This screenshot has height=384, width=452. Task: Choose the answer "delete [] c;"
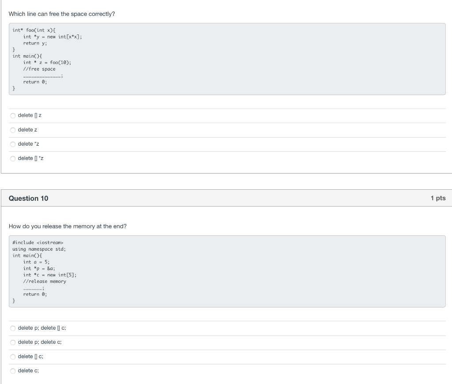(13, 356)
